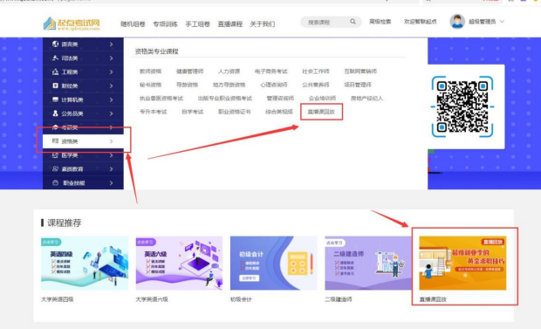Click the person icon for 公务员类
Screen dimensions: 541x329
click(55, 113)
